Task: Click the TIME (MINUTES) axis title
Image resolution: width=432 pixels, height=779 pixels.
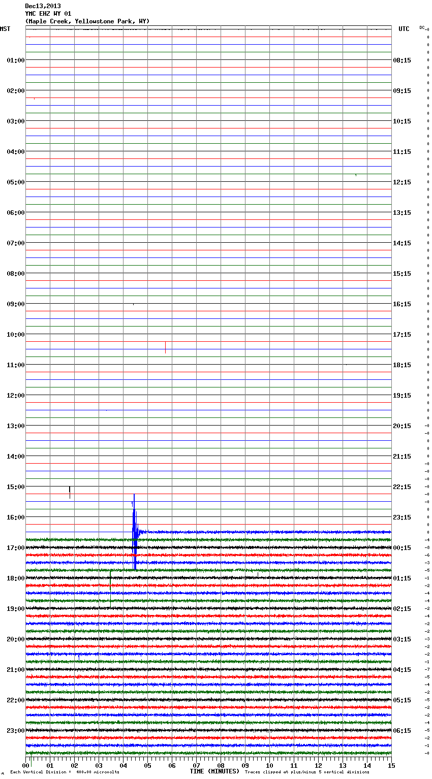Action: pyautogui.click(x=214, y=771)
